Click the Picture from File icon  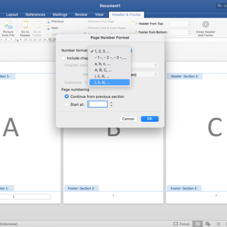pyautogui.click(x=8, y=25)
